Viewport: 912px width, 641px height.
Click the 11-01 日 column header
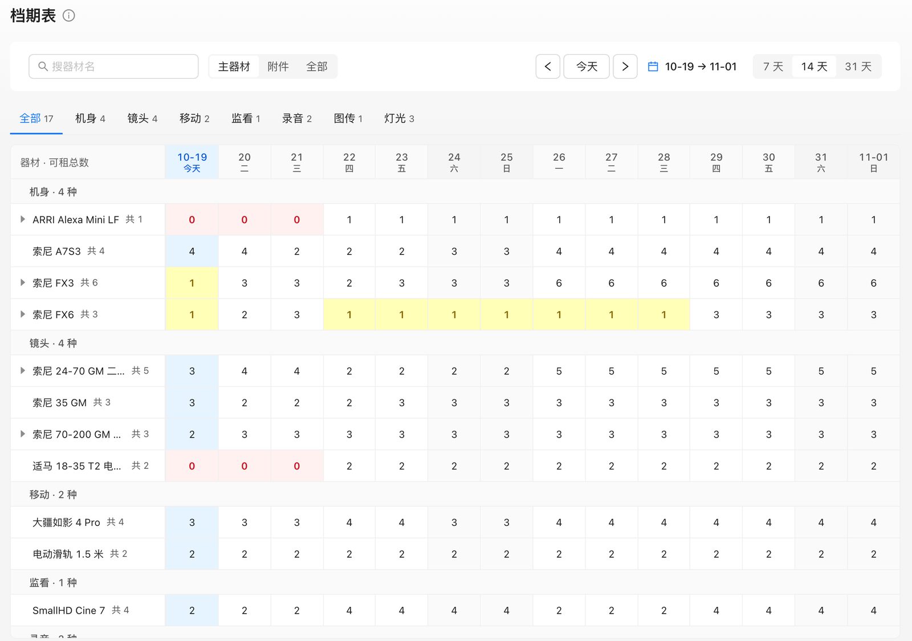tap(873, 162)
